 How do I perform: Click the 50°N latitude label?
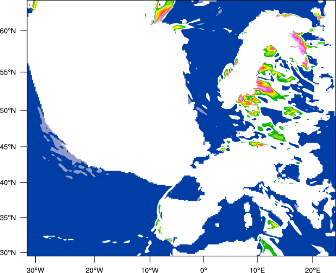(x=8, y=110)
